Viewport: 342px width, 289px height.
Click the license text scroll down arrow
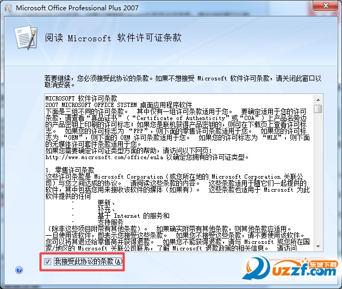(x=318, y=247)
